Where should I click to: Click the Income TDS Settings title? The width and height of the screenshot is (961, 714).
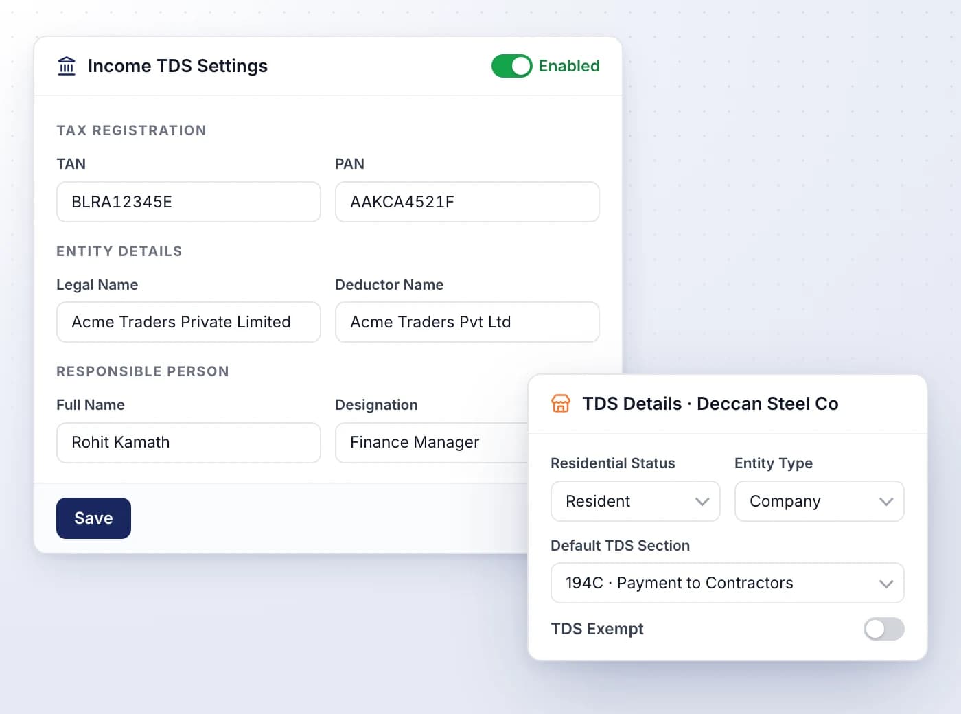(x=178, y=66)
